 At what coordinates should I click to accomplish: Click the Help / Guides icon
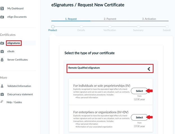[x=2, y=102]
